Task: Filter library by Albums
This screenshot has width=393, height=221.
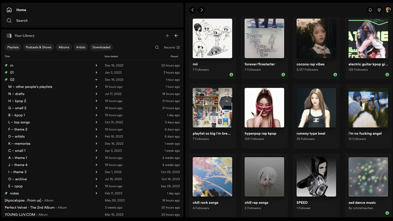Action: pos(64,47)
